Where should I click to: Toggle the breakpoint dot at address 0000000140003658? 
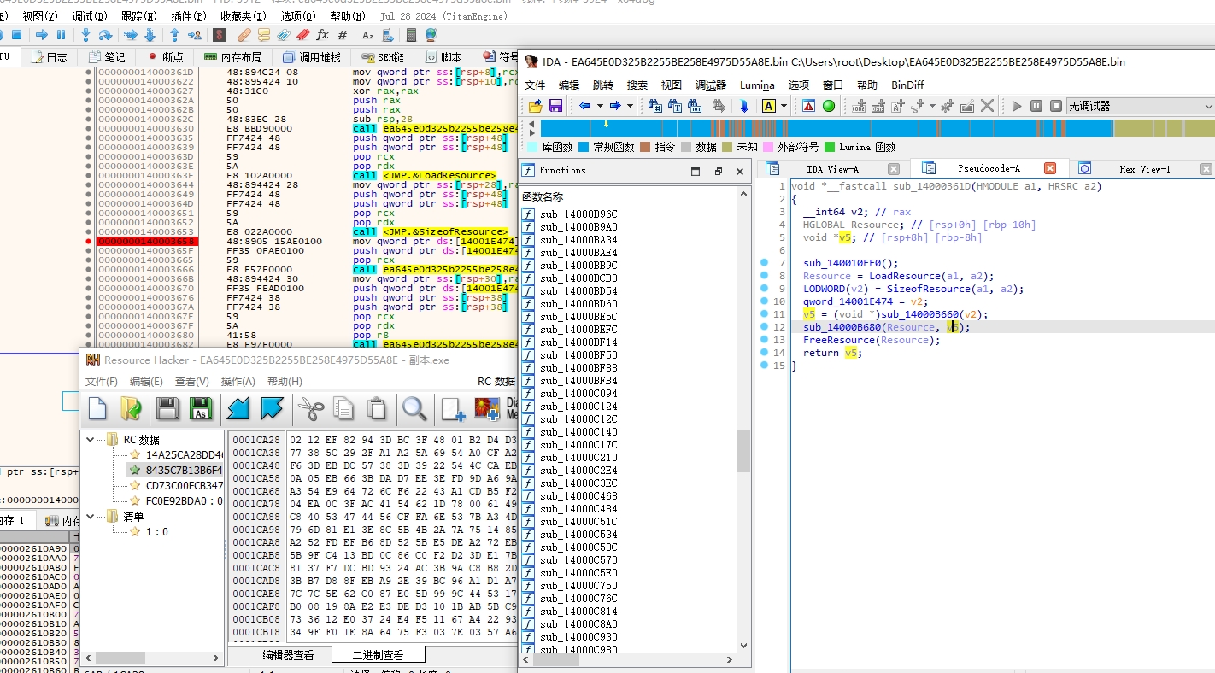[x=89, y=242]
